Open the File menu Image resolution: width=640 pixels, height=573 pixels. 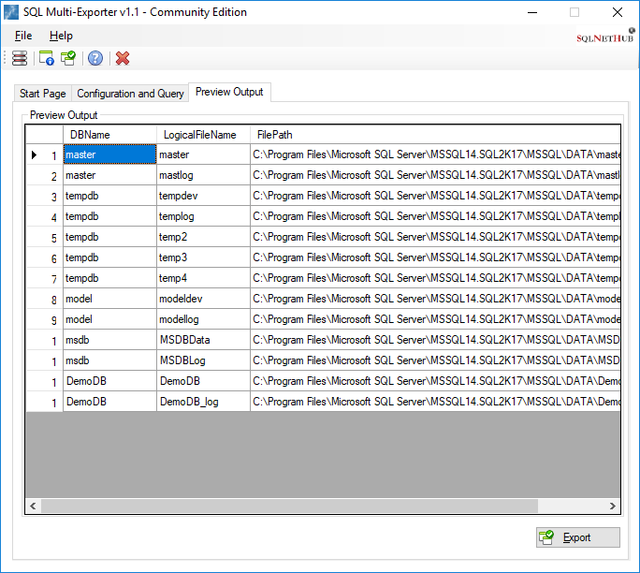point(23,36)
